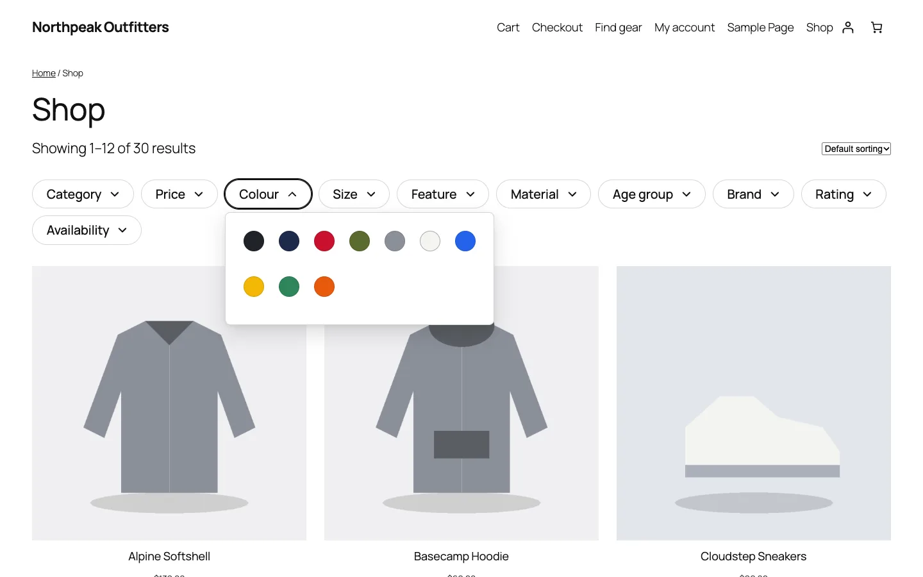Open Sample Page nav link
The image size is (923, 577).
coord(760,28)
